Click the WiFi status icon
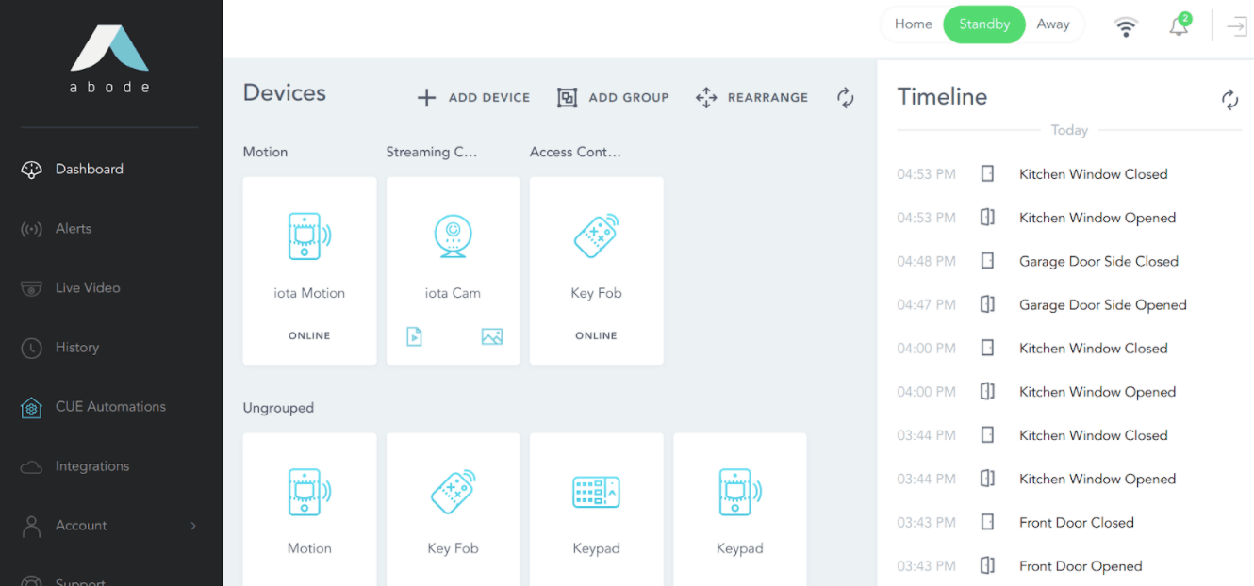Screen dimensions: 1254x586 (1125, 26)
